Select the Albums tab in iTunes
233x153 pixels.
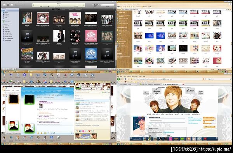click(56, 9)
